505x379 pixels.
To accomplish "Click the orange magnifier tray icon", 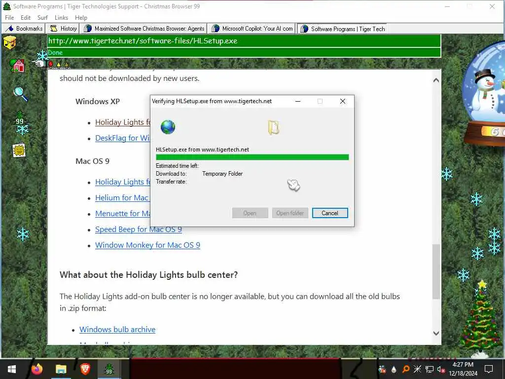I will (406, 369).
